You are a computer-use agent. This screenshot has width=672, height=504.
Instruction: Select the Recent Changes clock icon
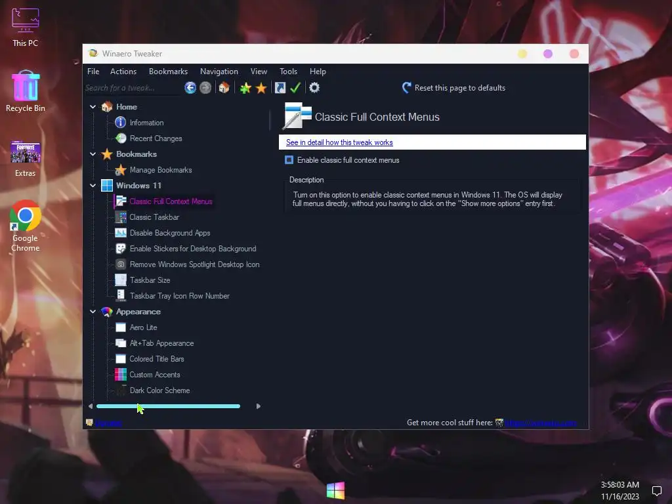click(121, 138)
